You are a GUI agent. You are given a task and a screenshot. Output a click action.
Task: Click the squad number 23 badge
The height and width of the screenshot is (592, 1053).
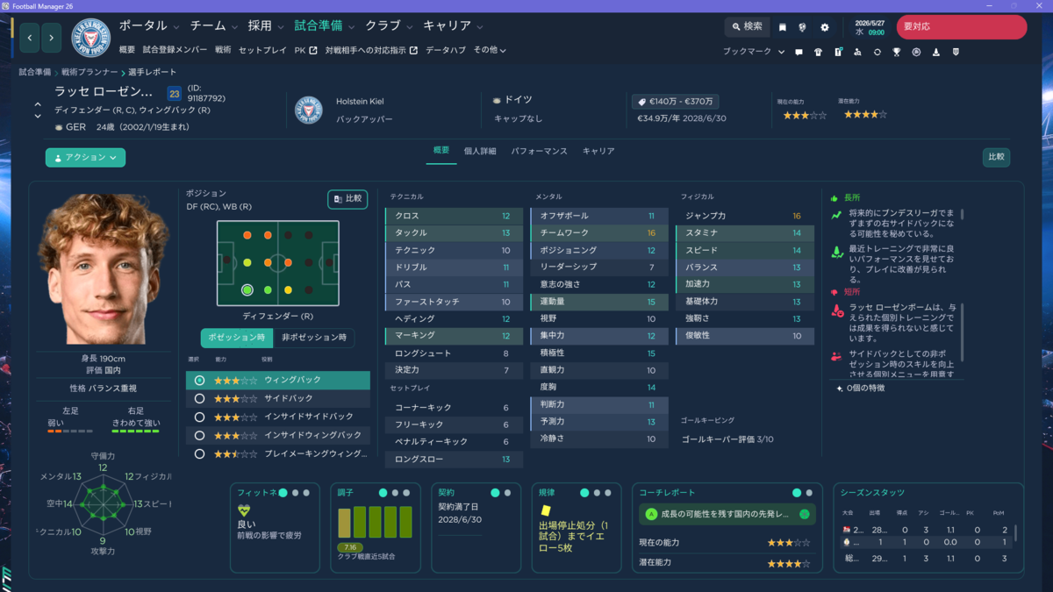point(174,93)
